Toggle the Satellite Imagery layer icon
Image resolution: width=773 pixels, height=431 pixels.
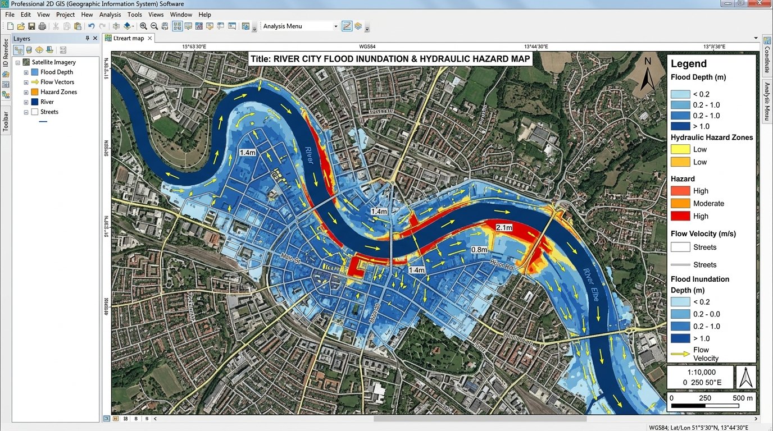click(26, 62)
